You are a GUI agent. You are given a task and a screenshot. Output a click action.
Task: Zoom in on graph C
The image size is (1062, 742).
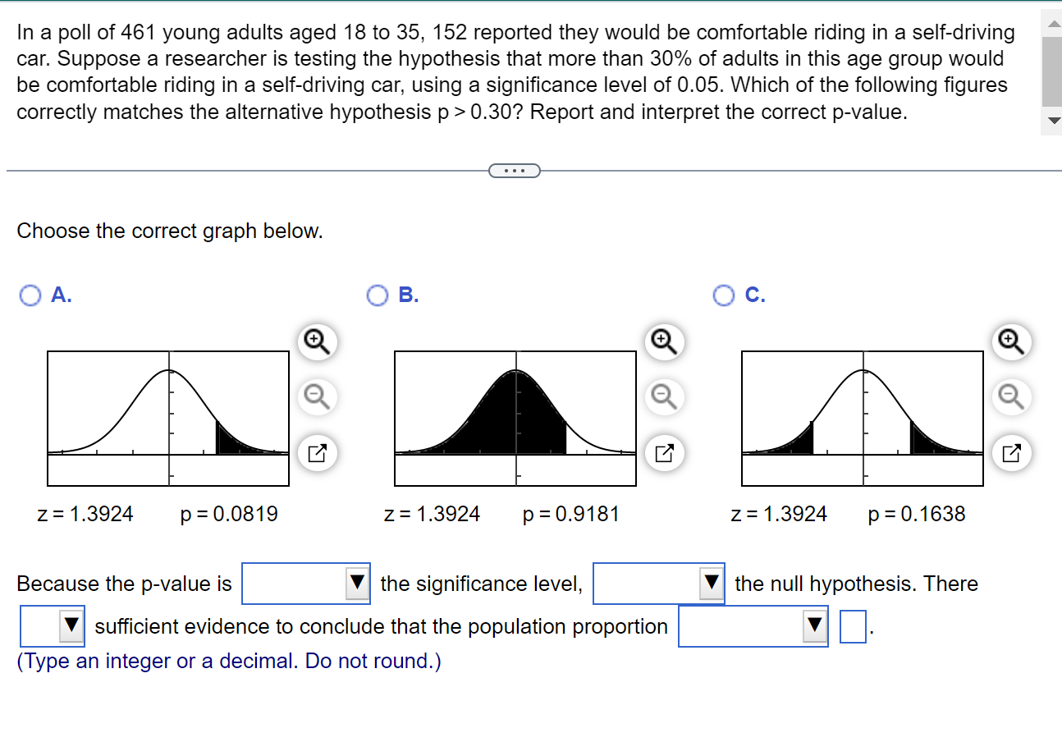[1011, 341]
